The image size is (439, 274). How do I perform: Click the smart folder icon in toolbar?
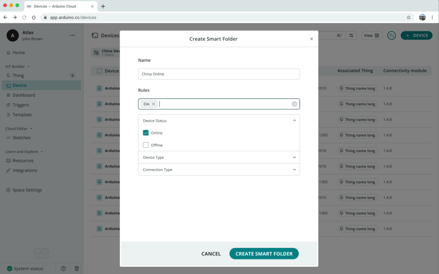coord(391,36)
